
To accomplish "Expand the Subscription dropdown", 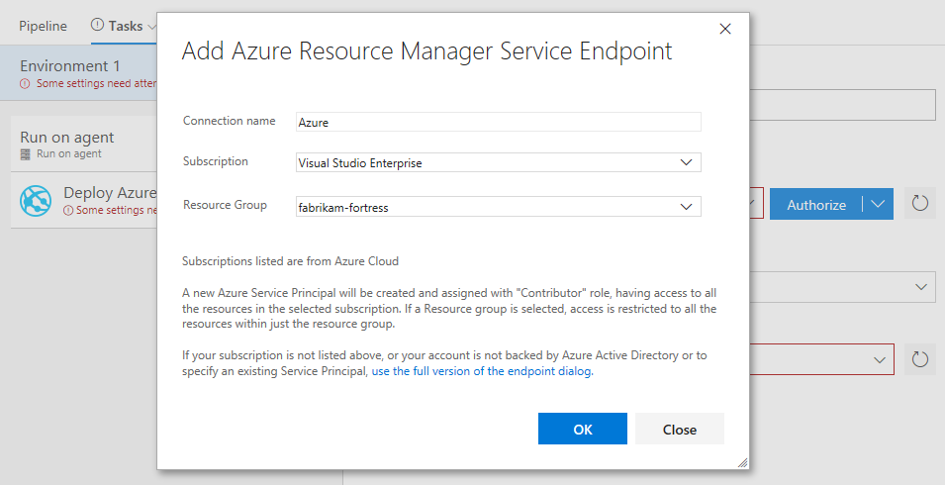I will tap(687, 162).
